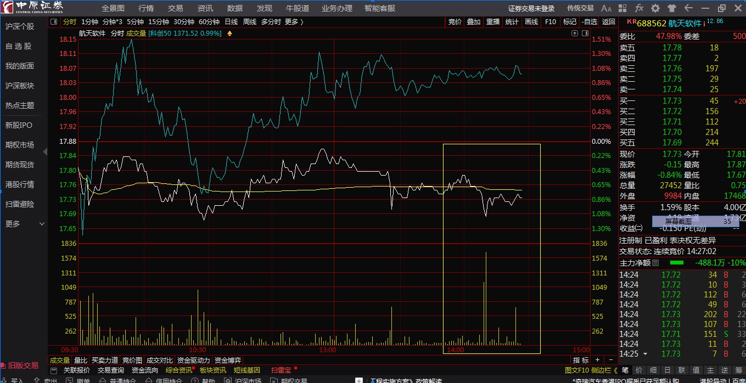The height and width of the screenshot is (383, 746).
Task: Open the 行情 menu
Action: (x=146, y=8)
